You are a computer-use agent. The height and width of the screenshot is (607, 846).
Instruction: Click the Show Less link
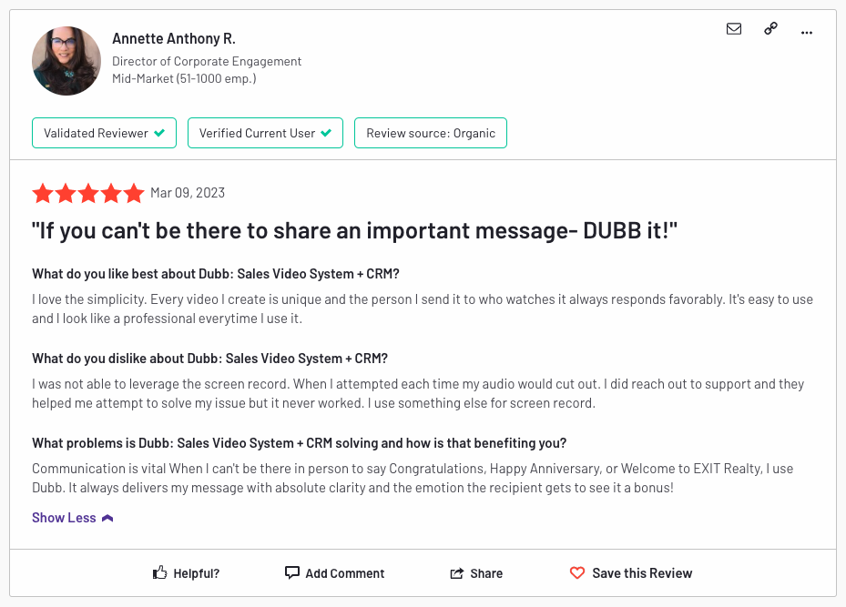point(64,518)
